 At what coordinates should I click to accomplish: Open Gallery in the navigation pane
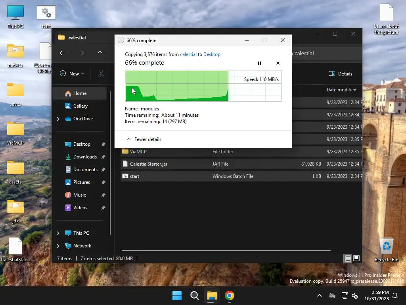pos(80,106)
